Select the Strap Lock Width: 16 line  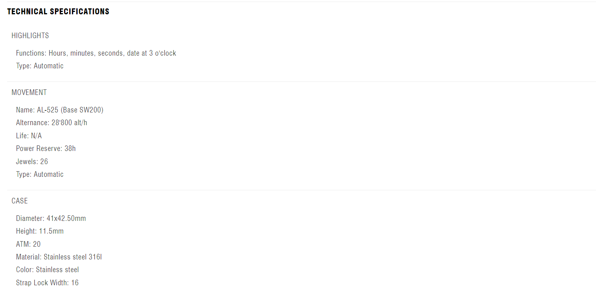pyautogui.click(x=47, y=283)
